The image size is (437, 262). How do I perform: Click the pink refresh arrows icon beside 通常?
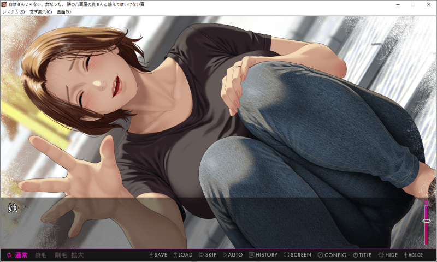coord(9,255)
